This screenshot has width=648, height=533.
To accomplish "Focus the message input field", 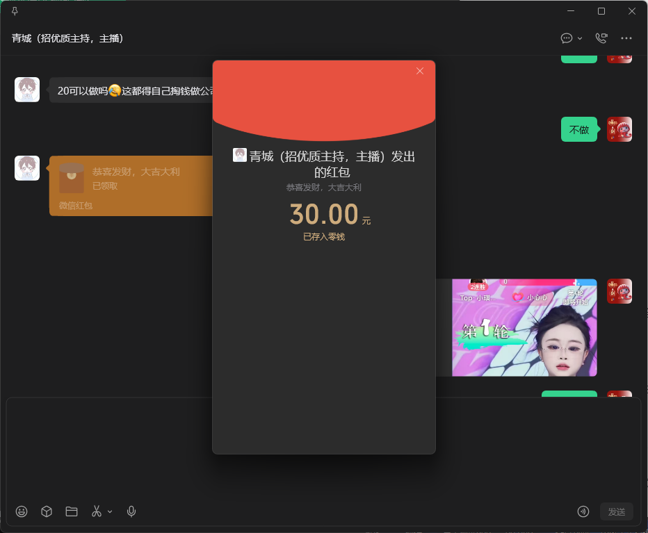I will point(324,450).
